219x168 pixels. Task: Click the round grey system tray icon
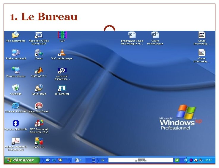(201, 160)
